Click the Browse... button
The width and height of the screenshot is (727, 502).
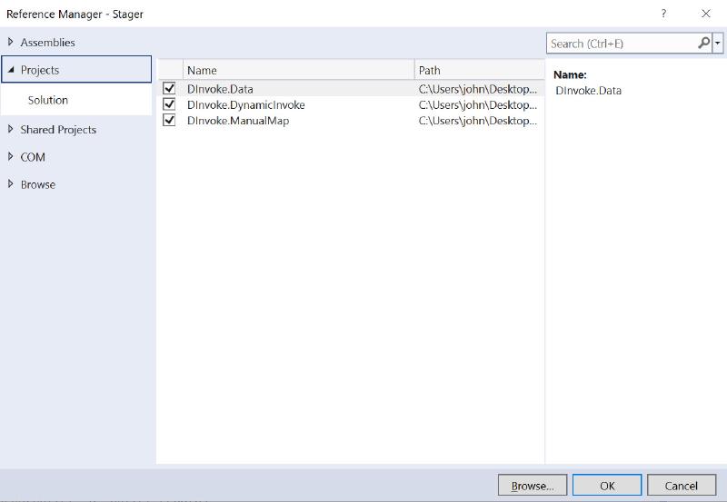click(533, 486)
